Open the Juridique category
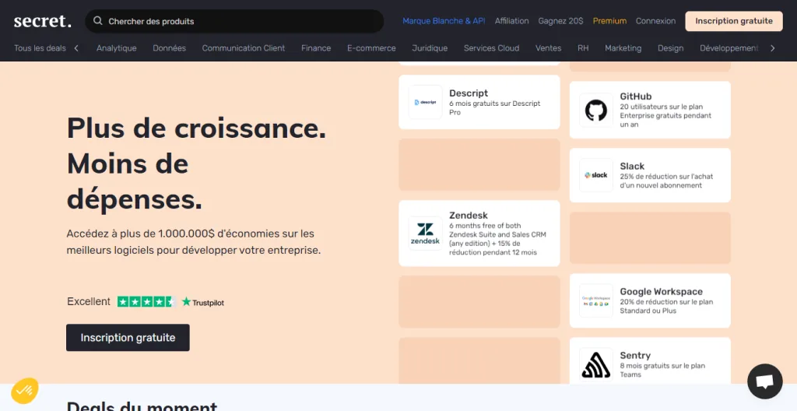797x411 pixels. pyautogui.click(x=430, y=47)
